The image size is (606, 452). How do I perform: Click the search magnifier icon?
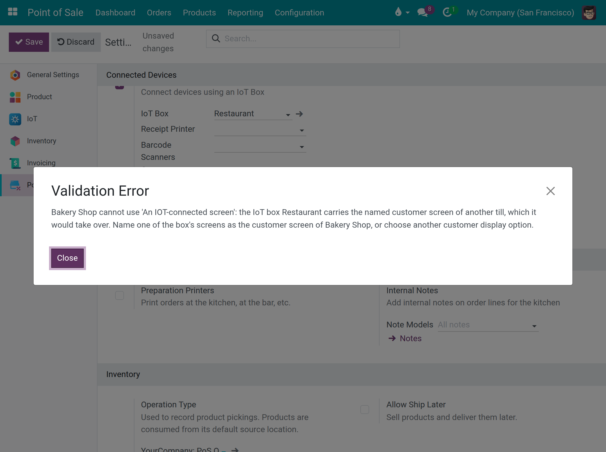(216, 39)
